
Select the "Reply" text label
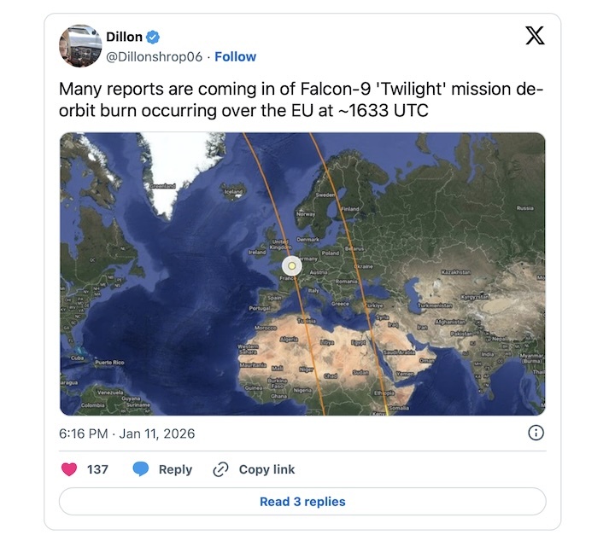[x=175, y=469]
